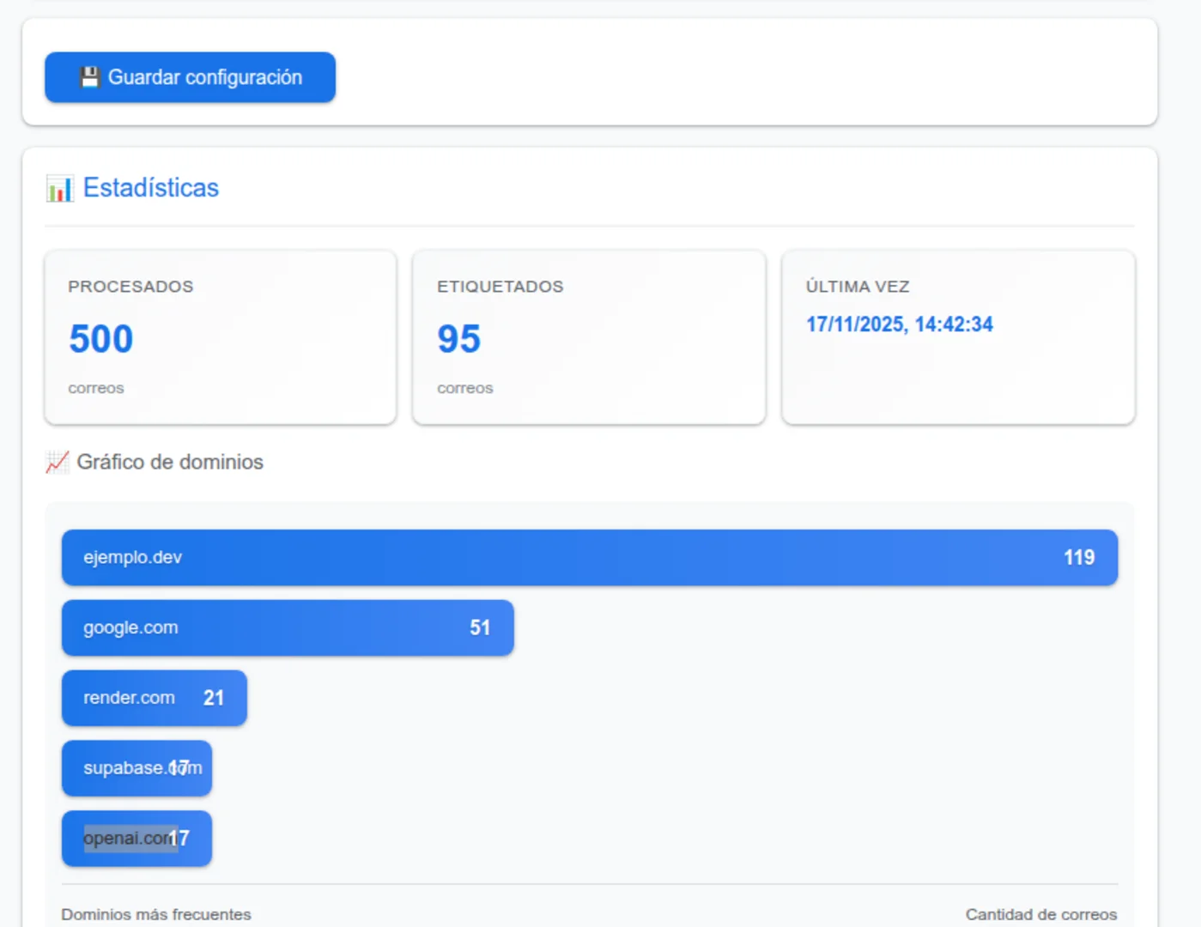The image size is (1201, 927).
Task: Click the 119 count on ejemplo.dev
Action: (1079, 558)
